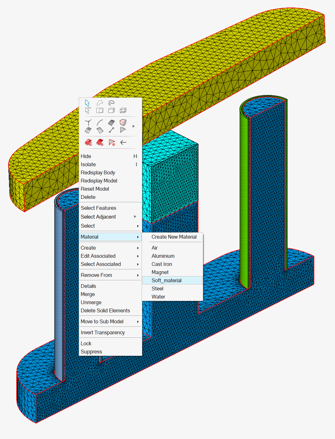Select Reset Model in the menu
Viewport: 335px width, 439px height.
click(111, 189)
